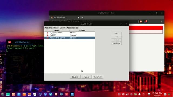Open Brave's hamburger menu
Viewport: 173px width, 97px height.
click(161, 22)
